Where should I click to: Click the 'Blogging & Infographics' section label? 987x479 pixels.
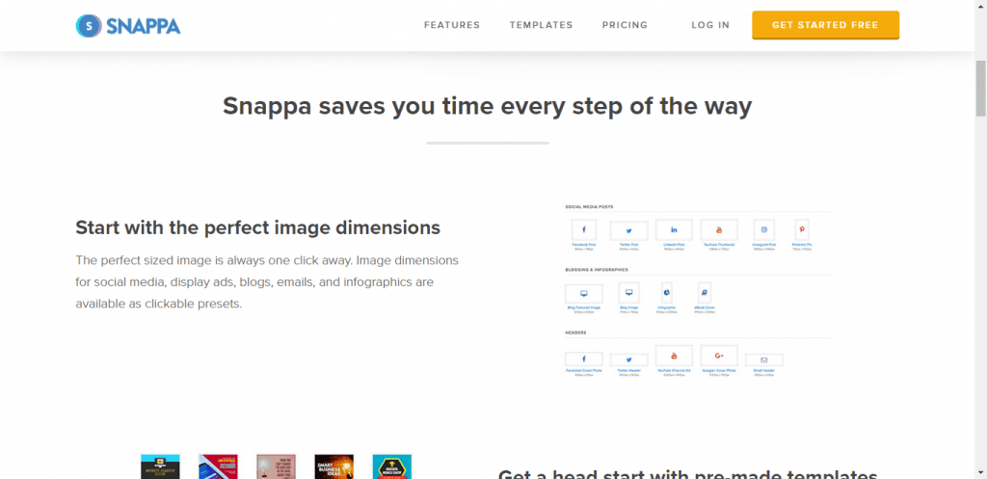597,270
